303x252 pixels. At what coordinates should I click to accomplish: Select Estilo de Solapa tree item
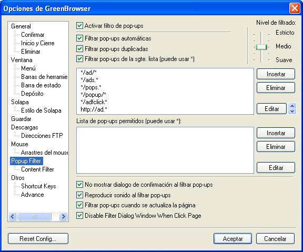point(41,110)
